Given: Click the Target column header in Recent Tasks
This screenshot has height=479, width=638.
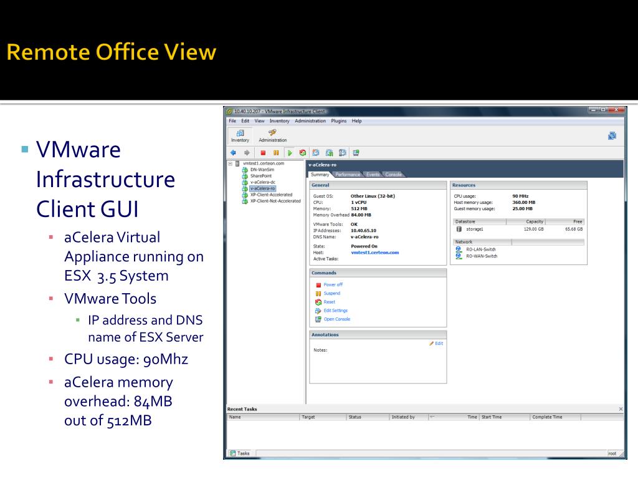Looking at the screenshot, I should [323, 417].
